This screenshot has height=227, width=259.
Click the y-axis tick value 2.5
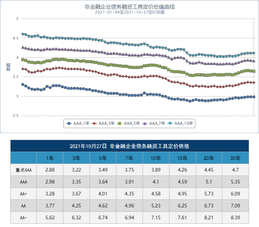click(16, 115)
